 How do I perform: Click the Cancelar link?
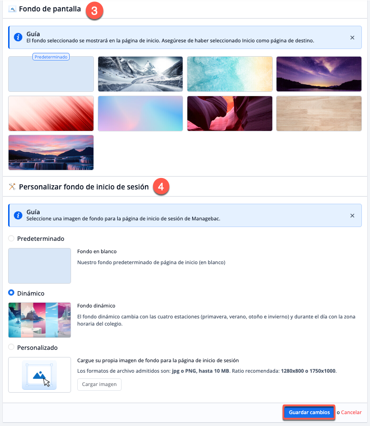point(351,412)
